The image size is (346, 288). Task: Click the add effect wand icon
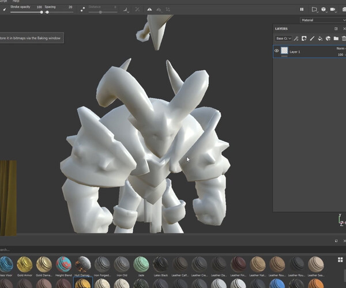pos(296,39)
